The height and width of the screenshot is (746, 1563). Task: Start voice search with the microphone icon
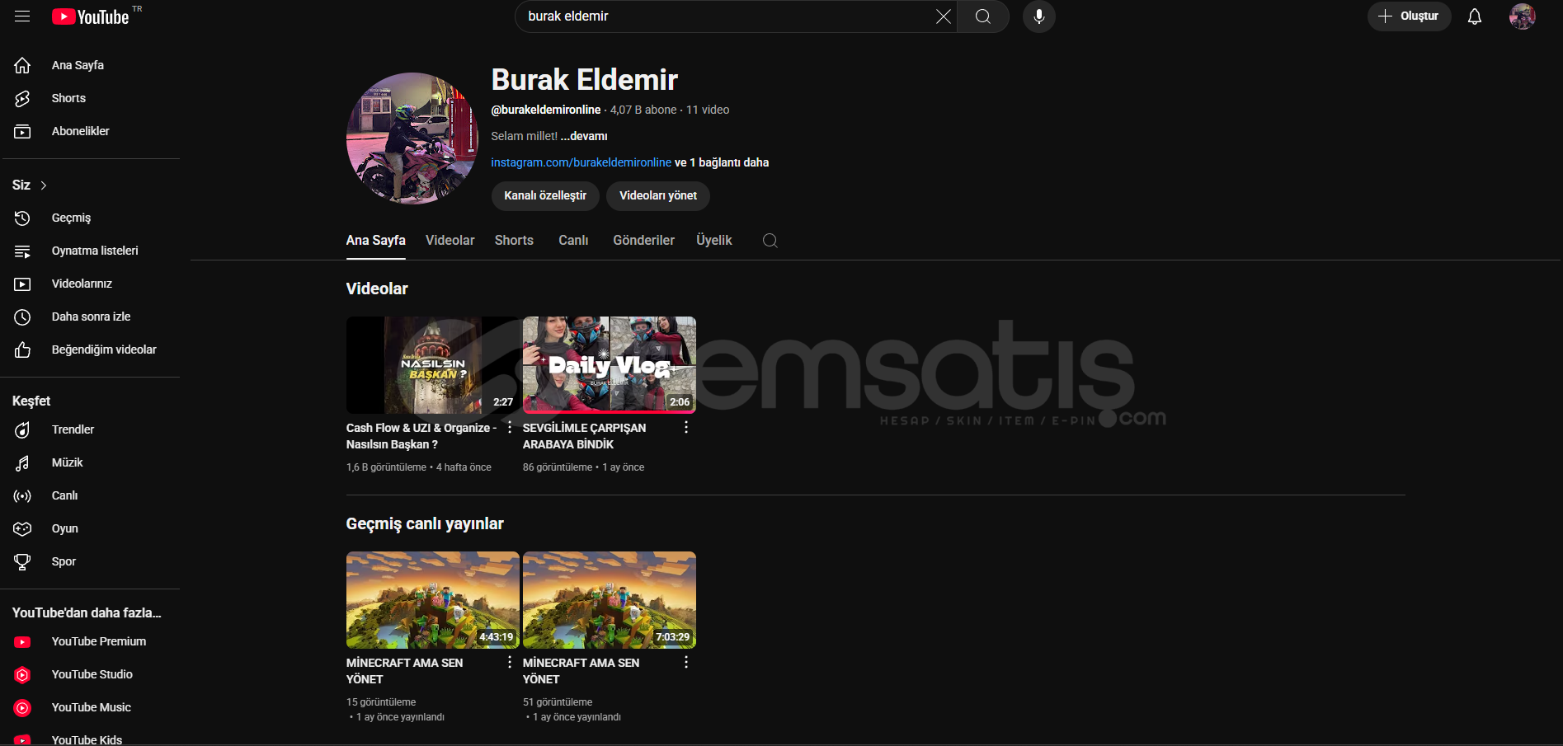tap(1039, 16)
